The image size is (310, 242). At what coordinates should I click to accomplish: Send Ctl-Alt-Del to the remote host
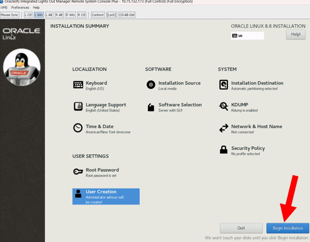pyautogui.click(x=127, y=15)
